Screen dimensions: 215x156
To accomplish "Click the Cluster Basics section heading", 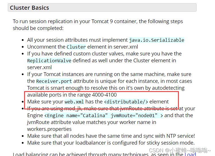I will (x=29, y=8).
